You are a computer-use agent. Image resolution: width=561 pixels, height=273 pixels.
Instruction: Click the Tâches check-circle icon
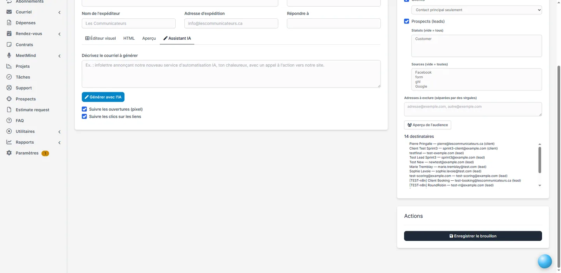click(9, 77)
